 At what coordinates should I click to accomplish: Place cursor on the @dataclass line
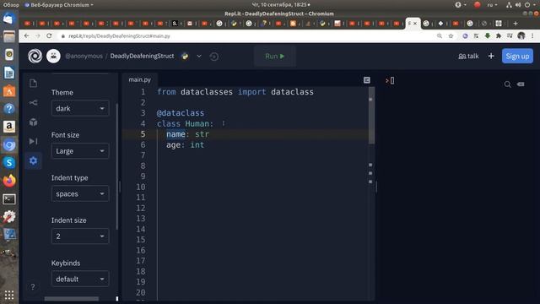(x=181, y=113)
